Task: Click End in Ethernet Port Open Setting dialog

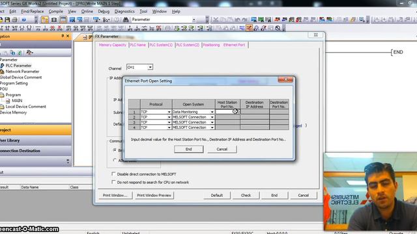Action: click(188, 149)
